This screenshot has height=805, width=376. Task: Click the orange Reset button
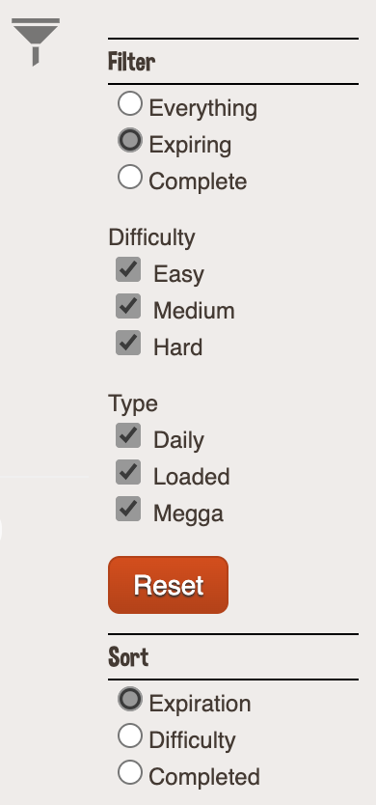point(169,585)
